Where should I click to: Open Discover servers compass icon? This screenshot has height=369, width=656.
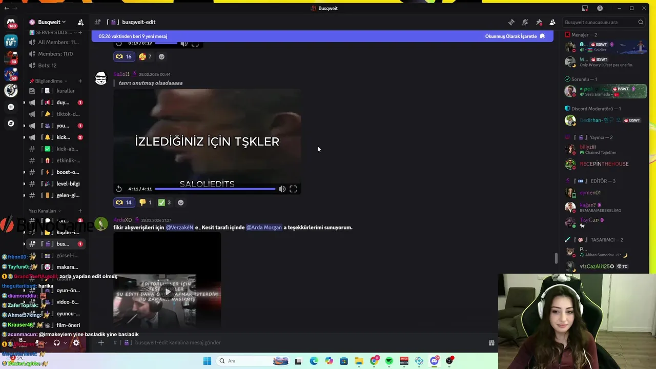pyautogui.click(x=11, y=124)
